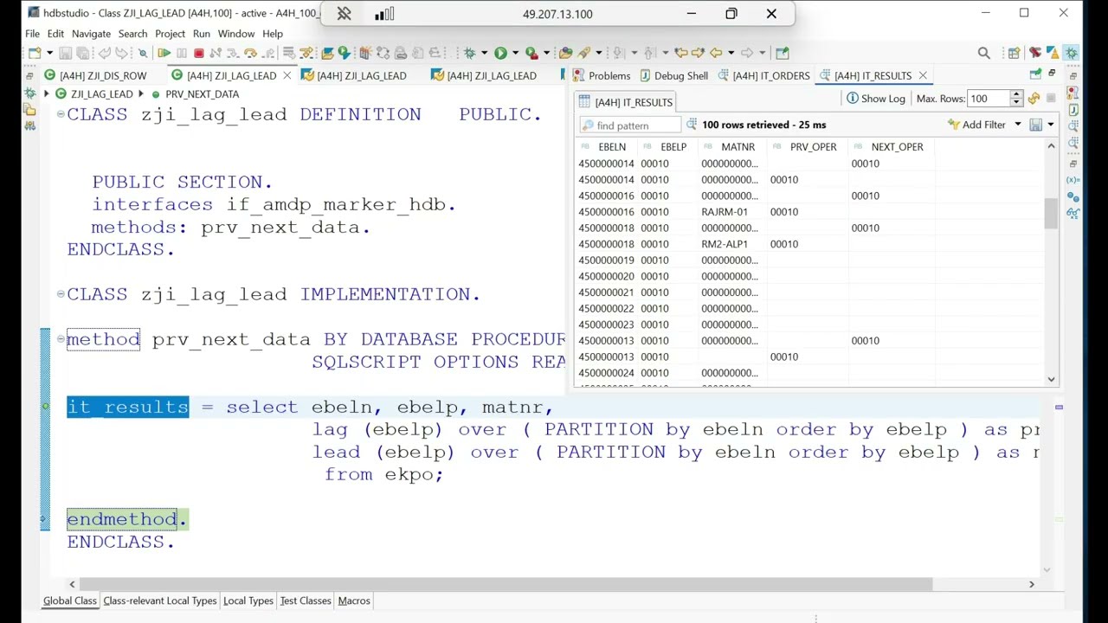Screen dimensions: 1108x623
Task: Switch to the Debug Shell tab
Action: tap(673, 75)
